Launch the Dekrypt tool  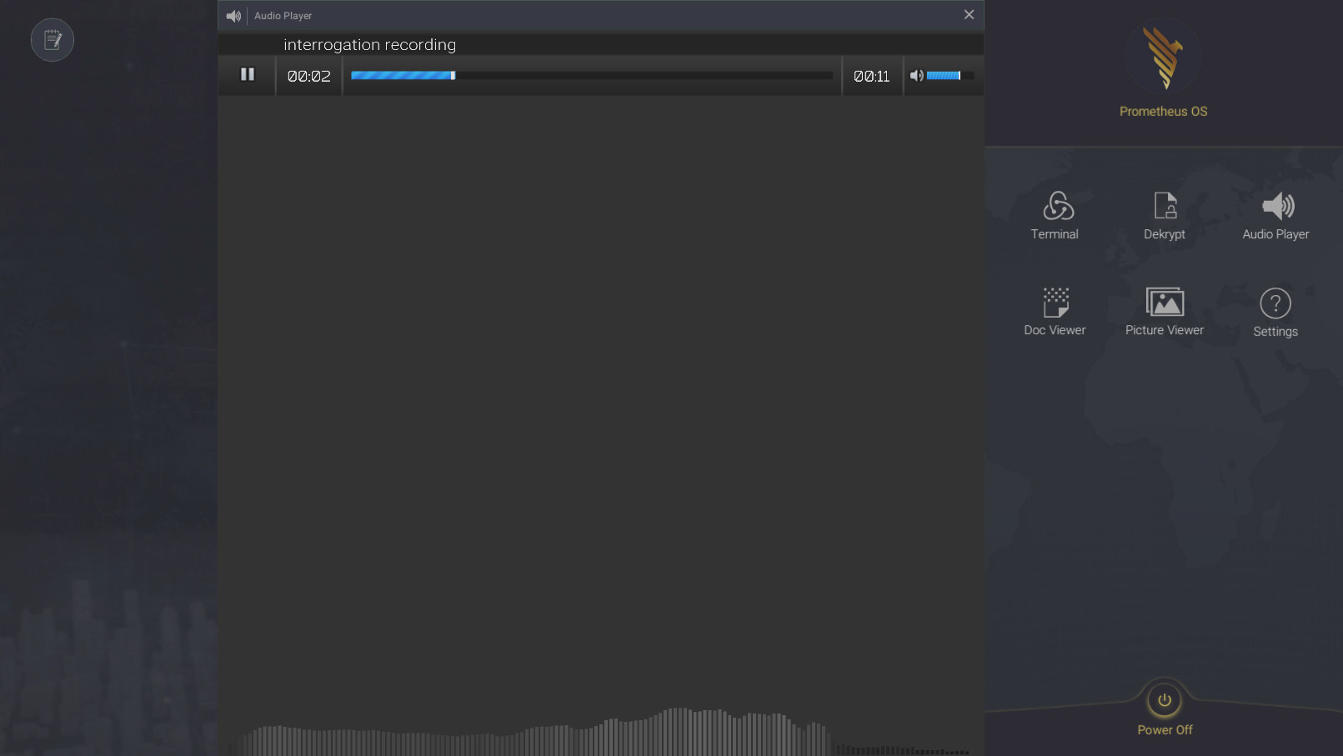pyautogui.click(x=1164, y=215)
